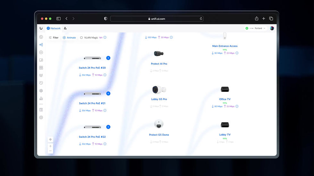Click the Protect G5 Dome camera image
This screenshot has width=314, height=176.
pos(159,124)
